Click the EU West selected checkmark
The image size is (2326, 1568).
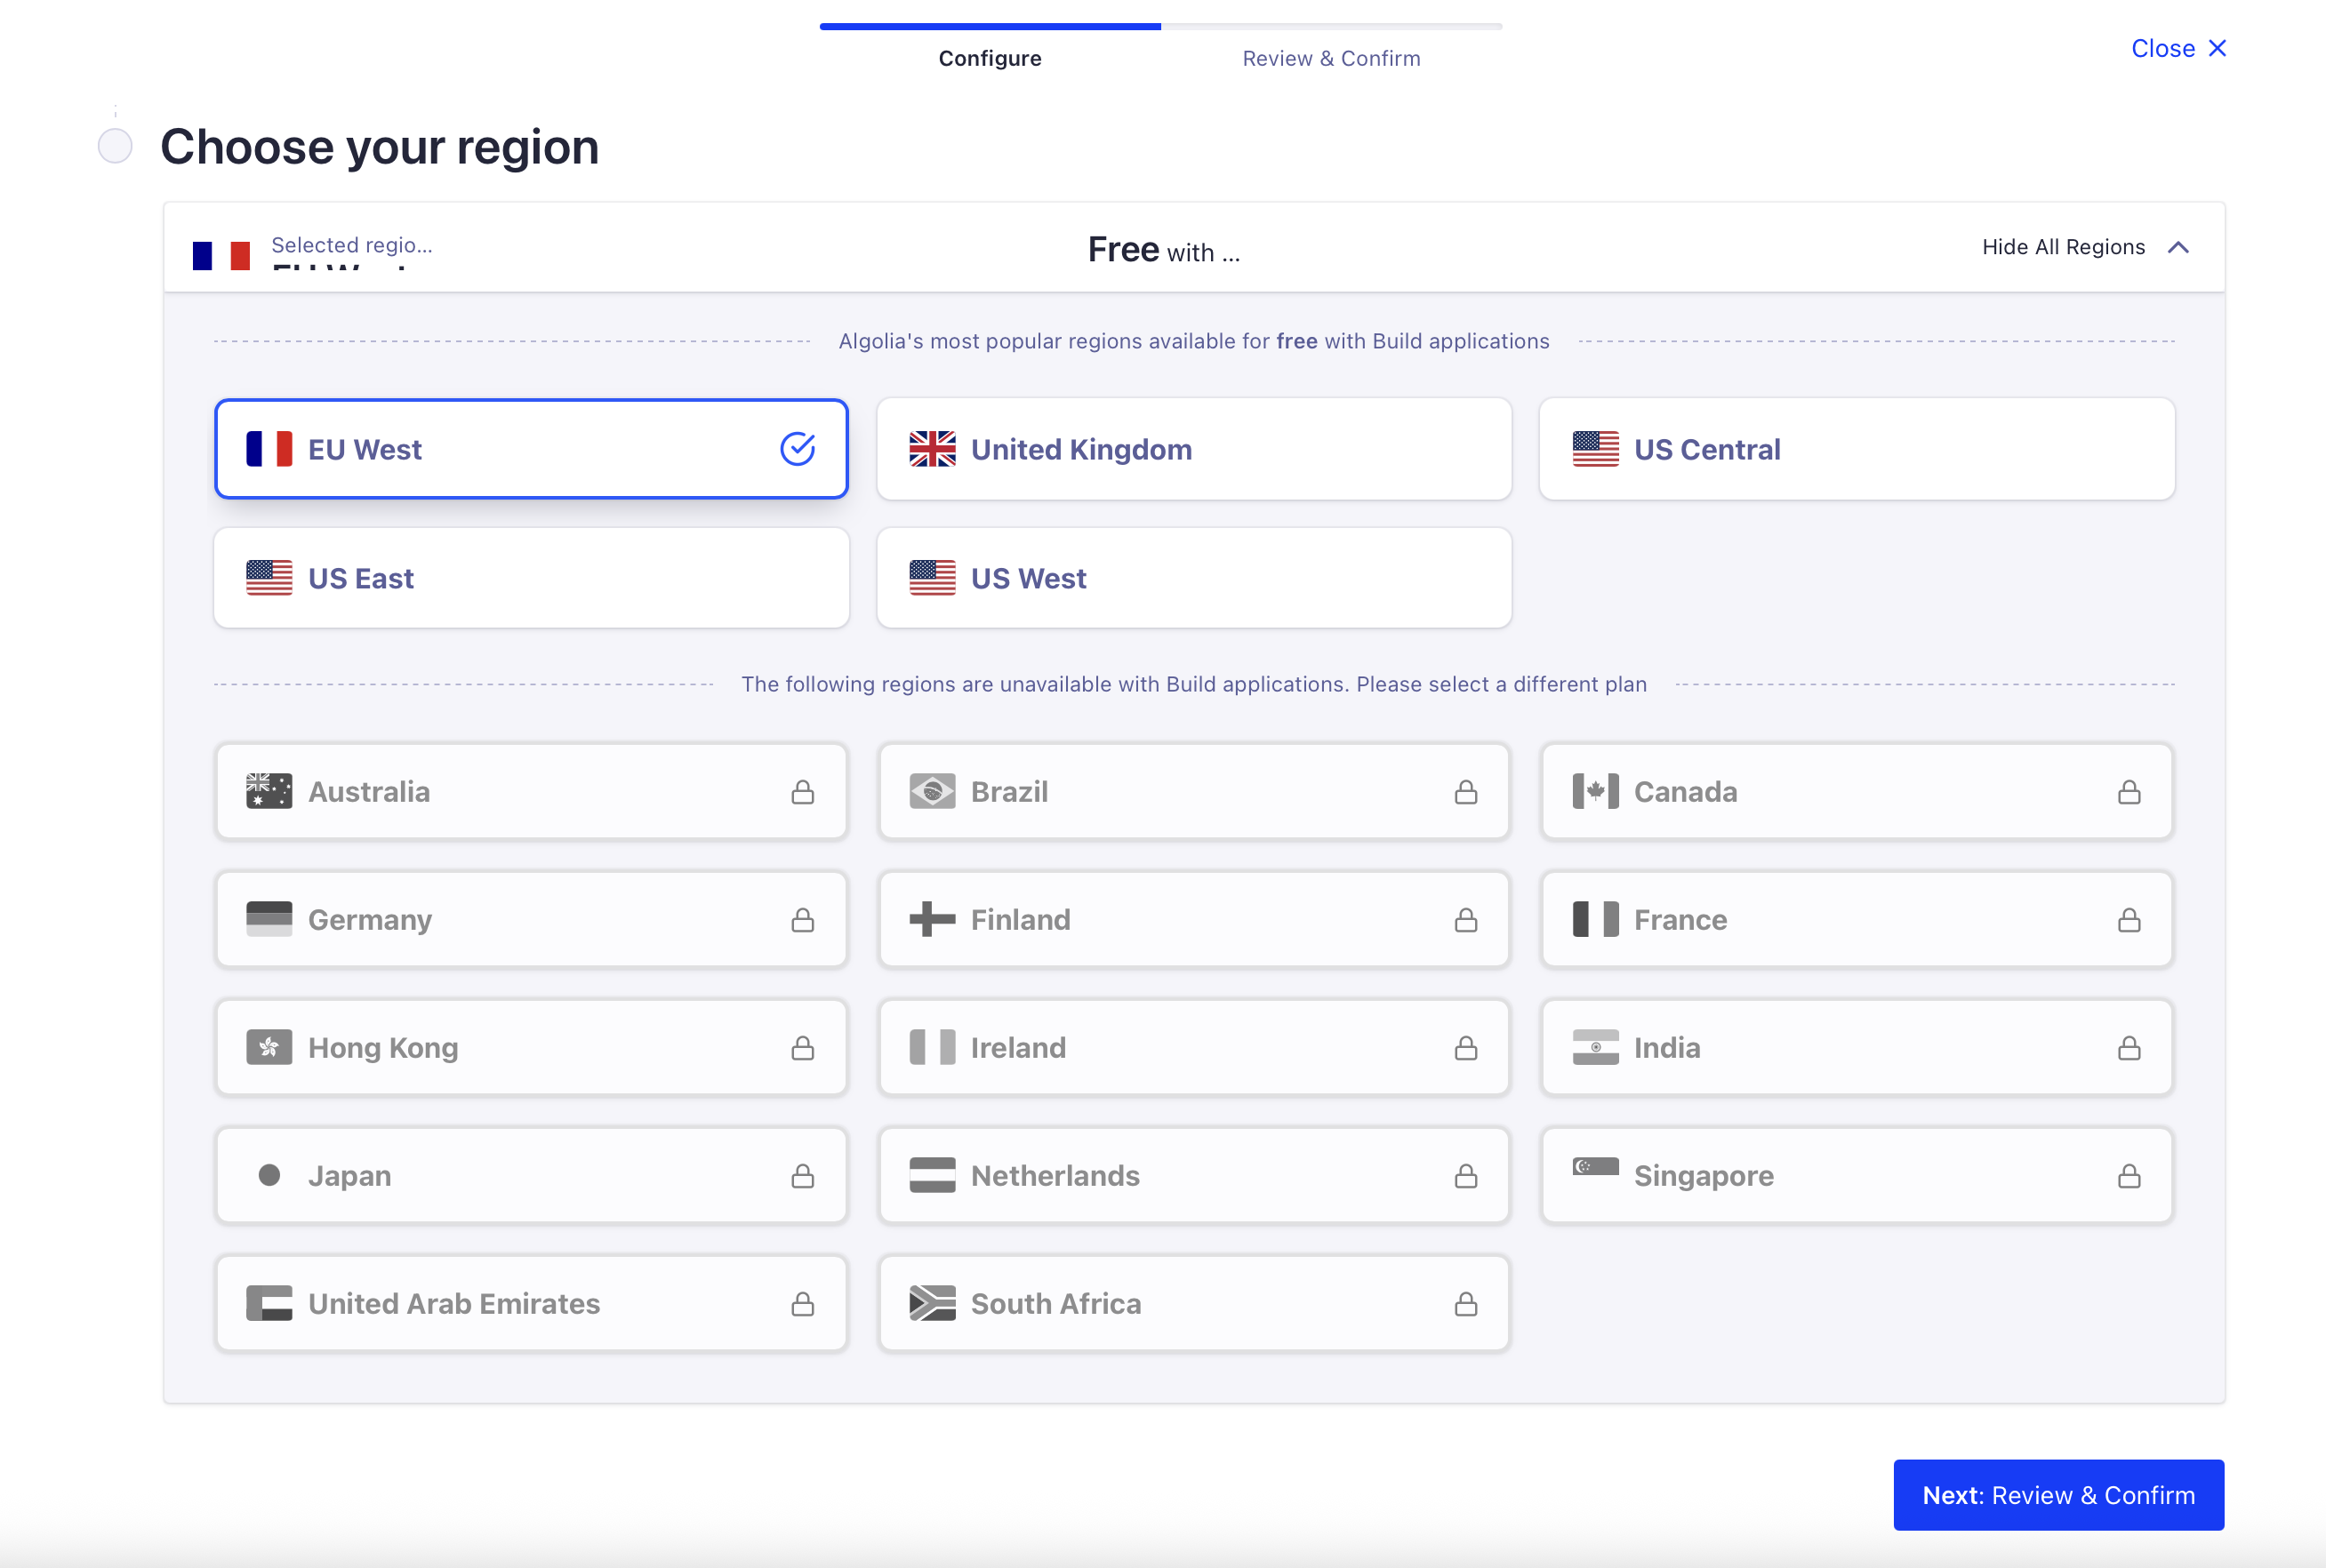(797, 449)
